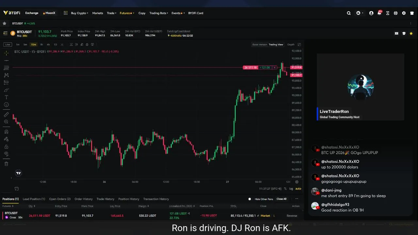Open the BYDFi Card menu item

pos(195,13)
